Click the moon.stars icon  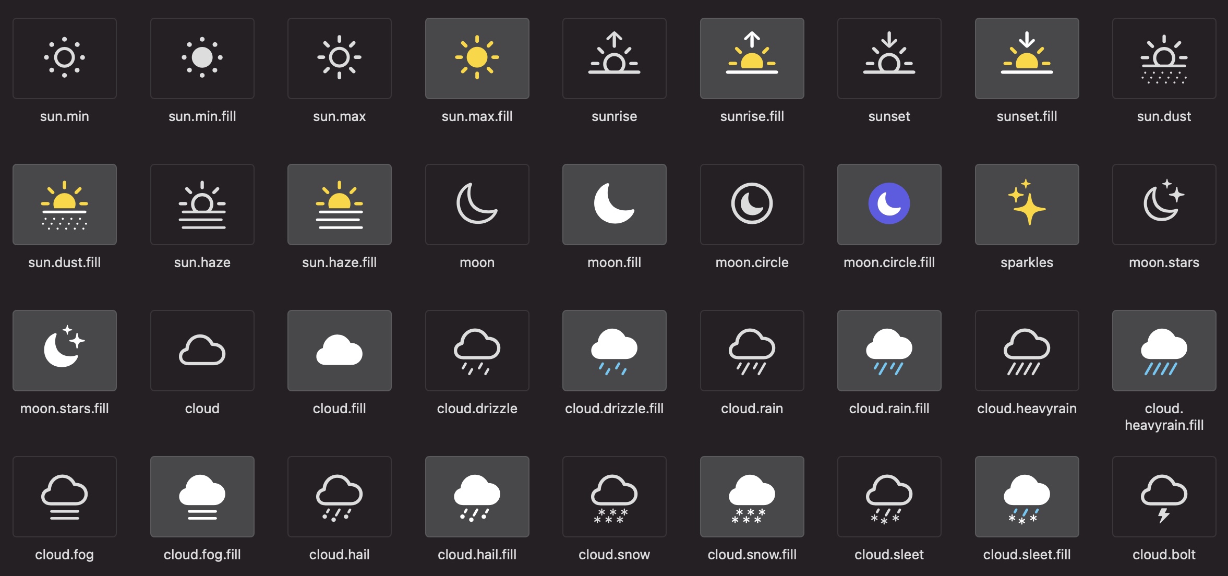(1163, 204)
